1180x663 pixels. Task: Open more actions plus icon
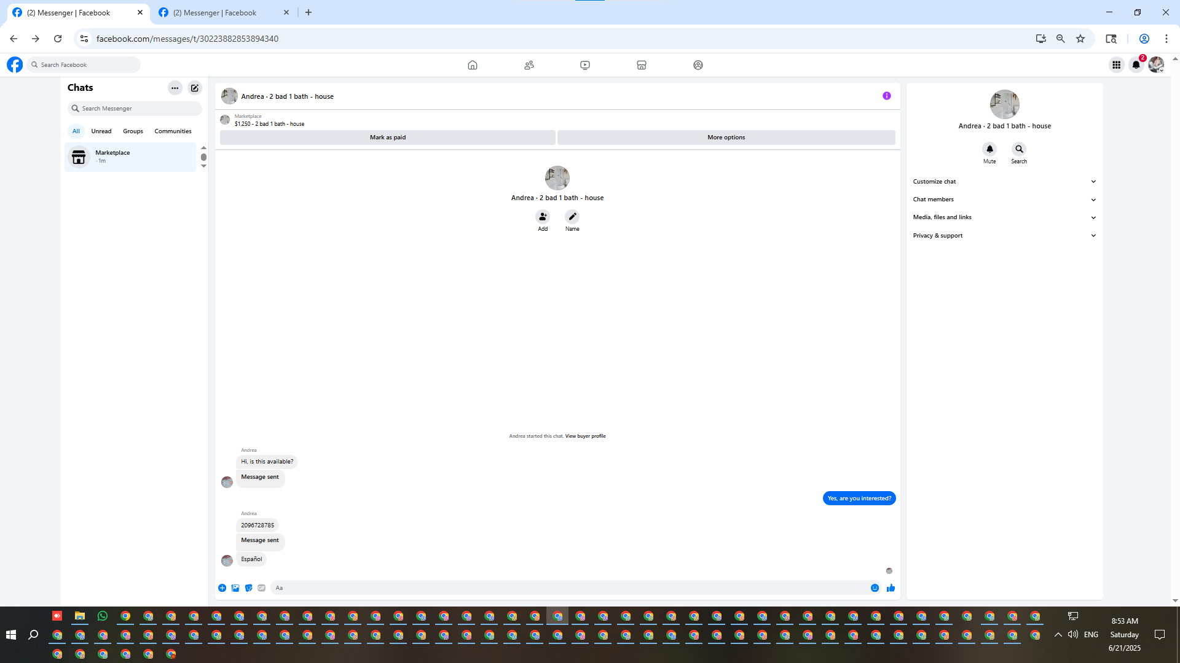(x=222, y=588)
